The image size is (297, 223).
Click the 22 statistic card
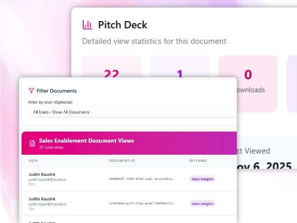click(x=111, y=66)
